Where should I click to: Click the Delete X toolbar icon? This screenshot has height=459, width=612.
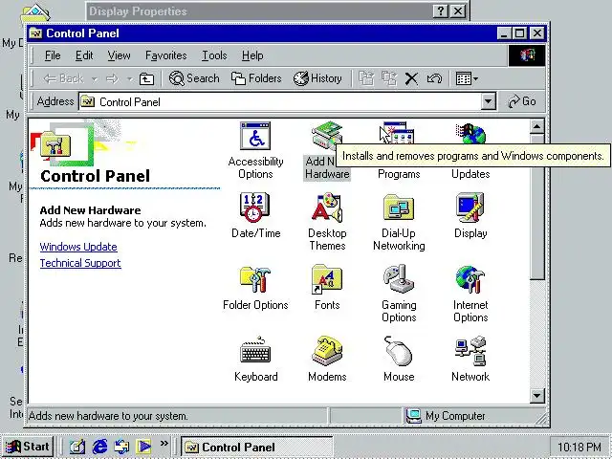[x=411, y=78]
